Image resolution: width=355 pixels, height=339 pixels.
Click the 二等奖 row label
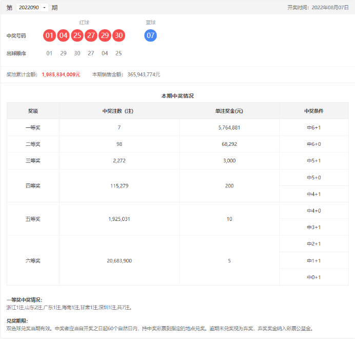click(x=33, y=144)
